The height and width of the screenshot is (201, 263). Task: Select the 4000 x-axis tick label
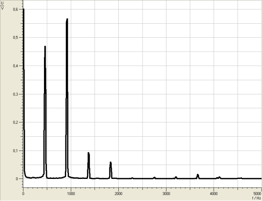[x=214, y=193]
